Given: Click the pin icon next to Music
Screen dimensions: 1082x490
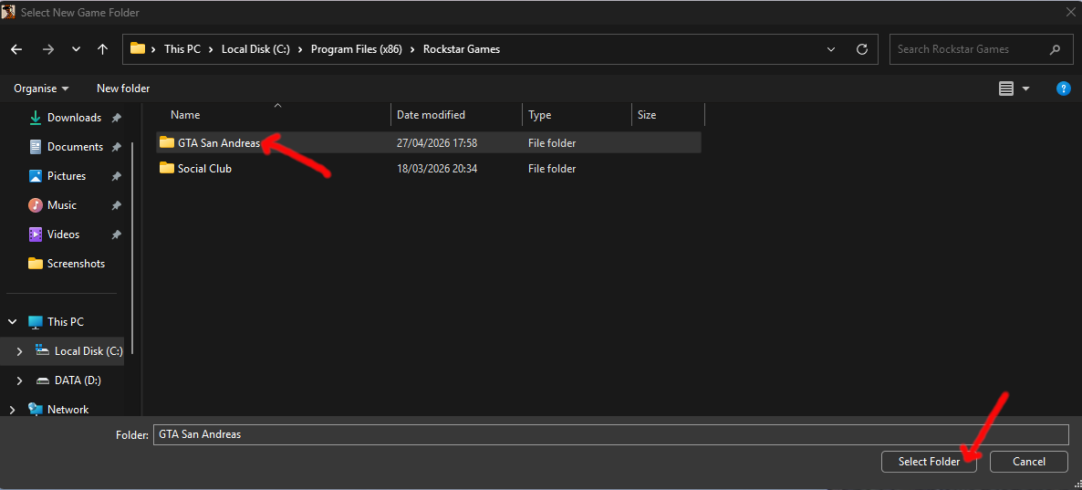Looking at the screenshot, I should [x=117, y=205].
